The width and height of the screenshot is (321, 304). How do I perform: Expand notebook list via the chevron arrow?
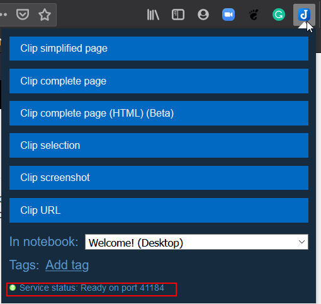click(x=301, y=242)
